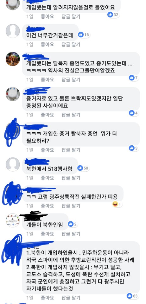Click the like icon with count 50
Screen dimensions: 146x304
coord(80,168)
